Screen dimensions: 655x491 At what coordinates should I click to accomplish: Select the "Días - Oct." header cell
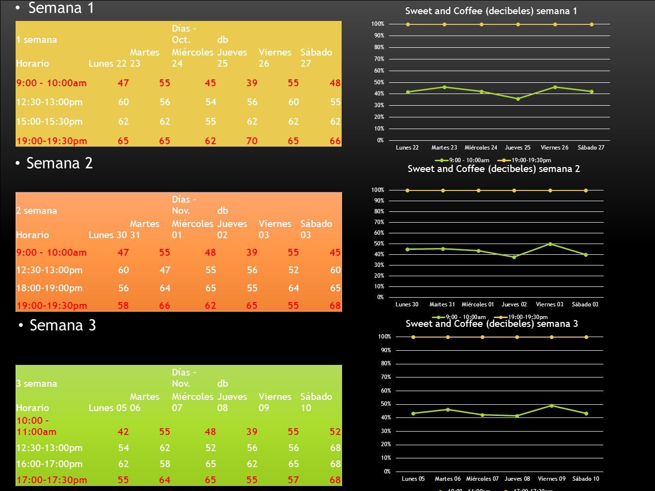[184, 34]
